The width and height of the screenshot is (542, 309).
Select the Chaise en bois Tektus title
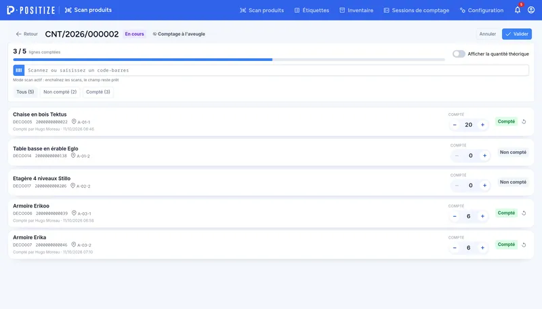coord(40,115)
